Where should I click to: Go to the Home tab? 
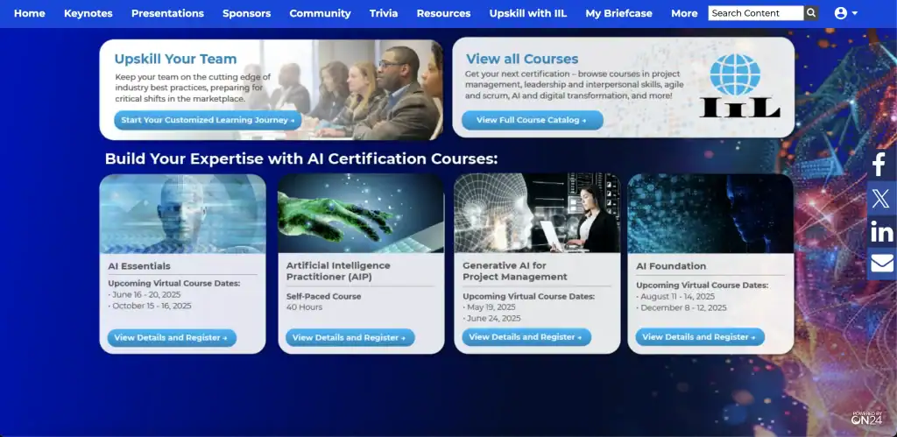(x=30, y=13)
